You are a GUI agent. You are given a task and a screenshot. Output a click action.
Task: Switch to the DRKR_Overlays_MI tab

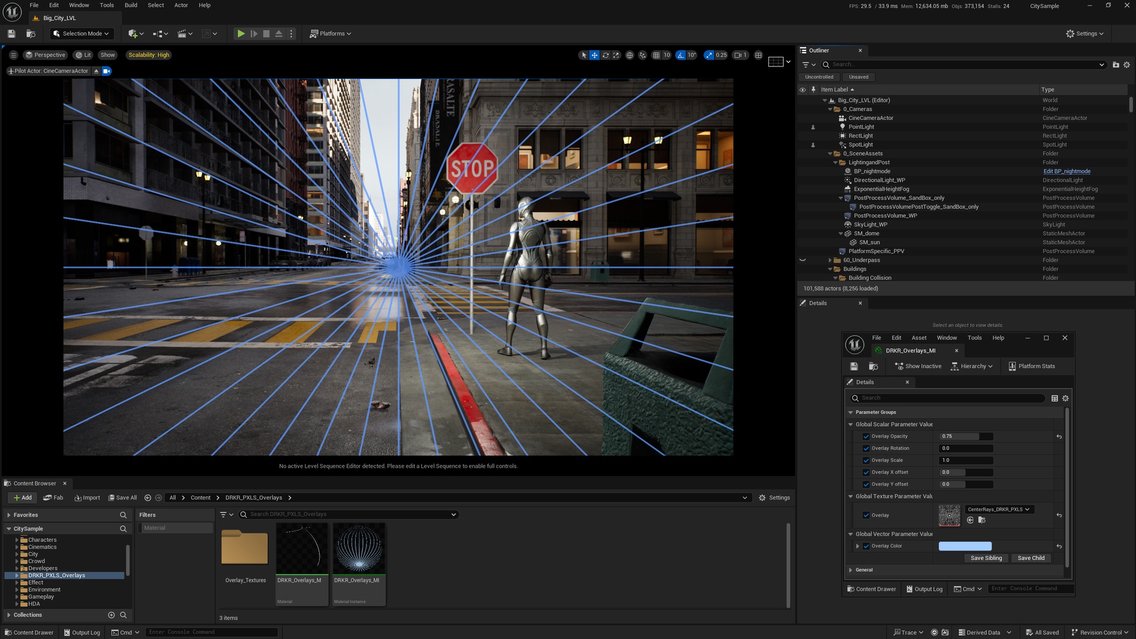click(x=912, y=350)
